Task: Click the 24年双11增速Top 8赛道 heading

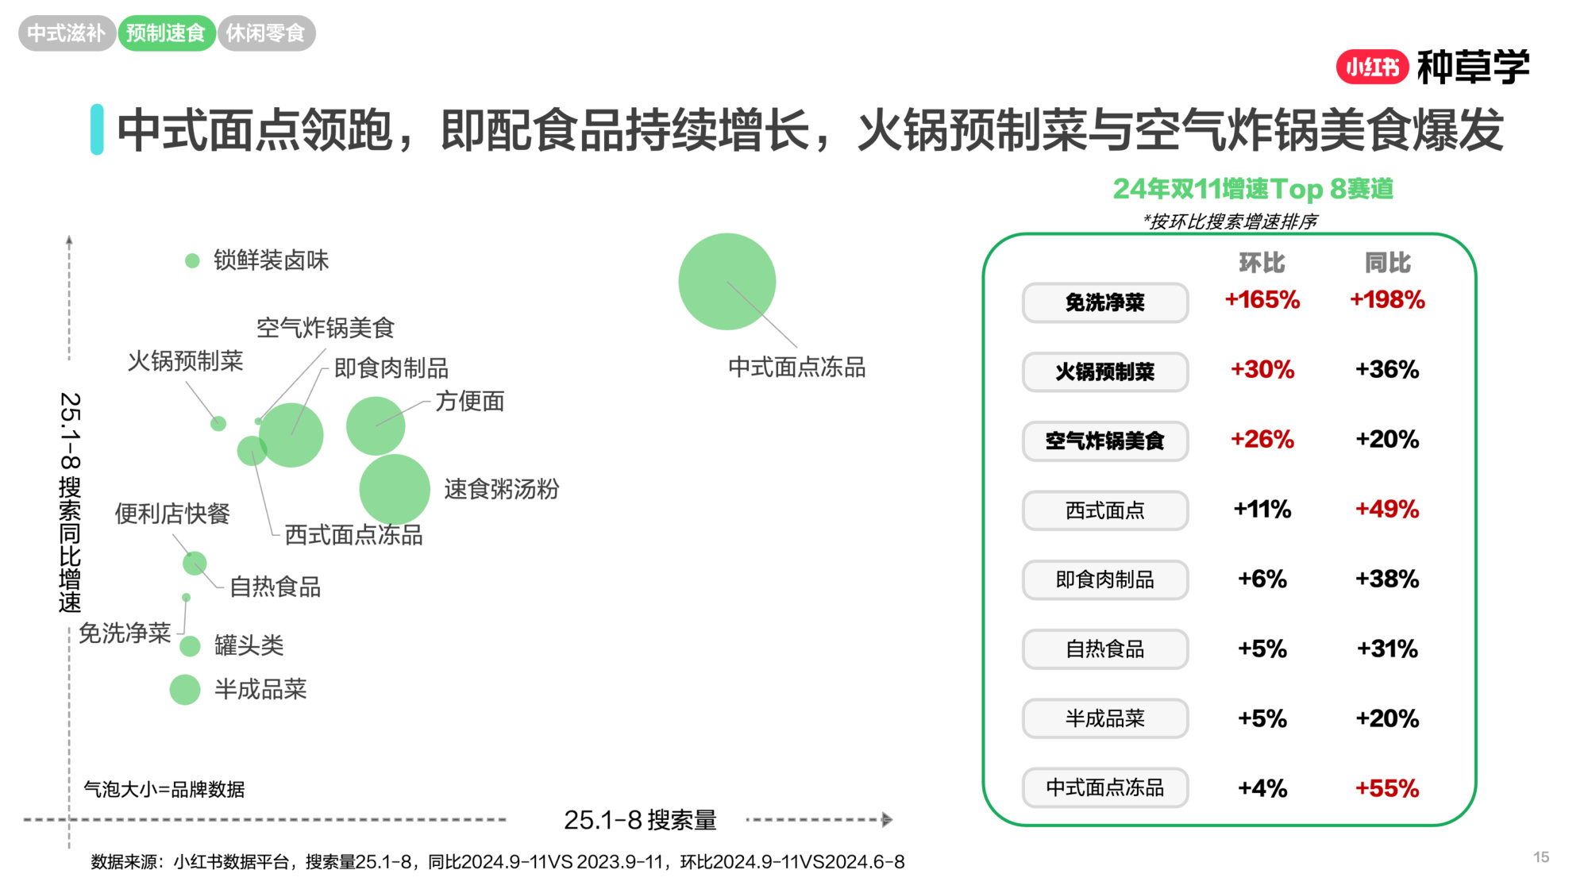Action: (1255, 189)
